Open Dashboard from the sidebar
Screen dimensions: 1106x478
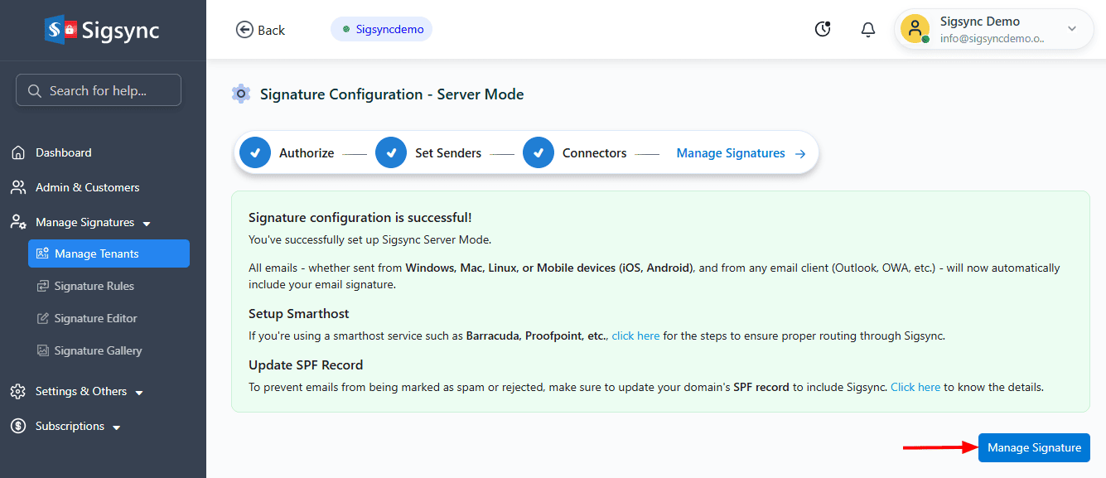pos(63,152)
